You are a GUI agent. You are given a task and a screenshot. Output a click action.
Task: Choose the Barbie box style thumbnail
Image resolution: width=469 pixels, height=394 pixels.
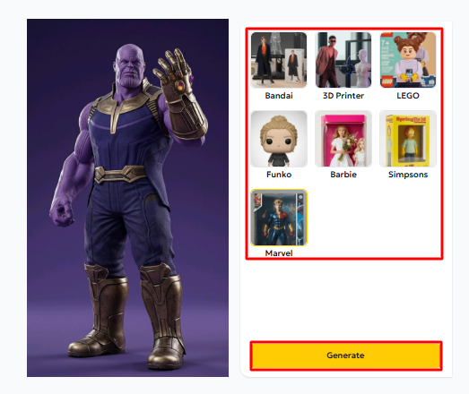tap(343, 139)
